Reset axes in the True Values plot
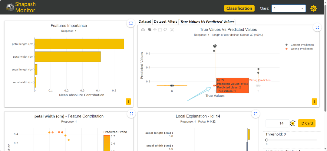The height and width of the screenshot is (151, 327). pyautogui.click(x=172, y=30)
